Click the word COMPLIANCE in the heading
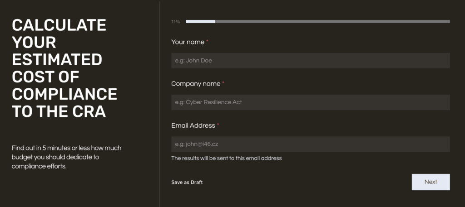This screenshot has height=207, width=465. click(64, 94)
